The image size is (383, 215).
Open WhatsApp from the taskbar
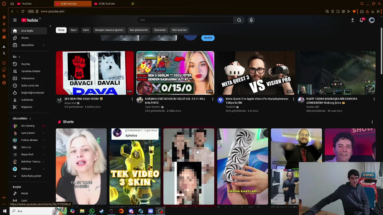pos(92,211)
